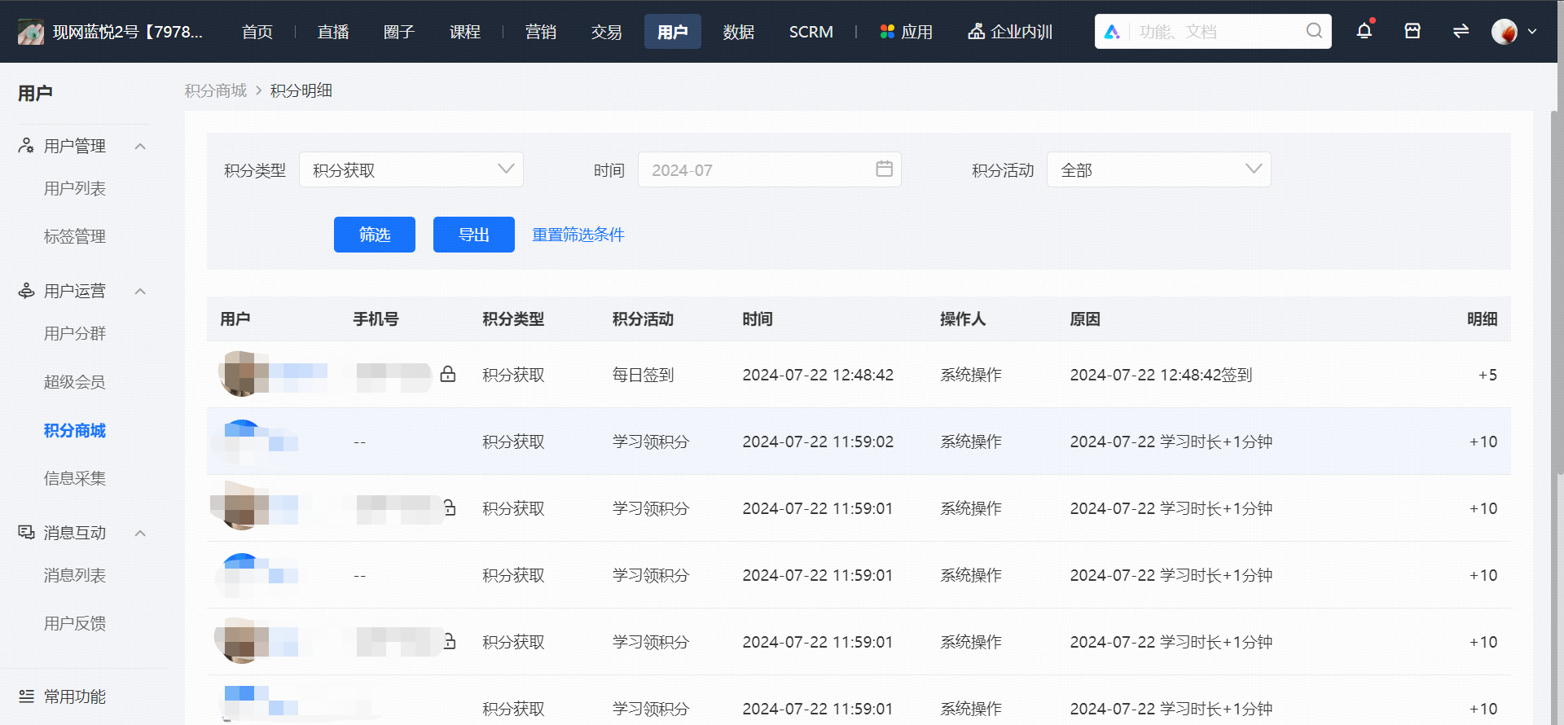Open 消息列表 in sidebar

(x=75, y=575)
